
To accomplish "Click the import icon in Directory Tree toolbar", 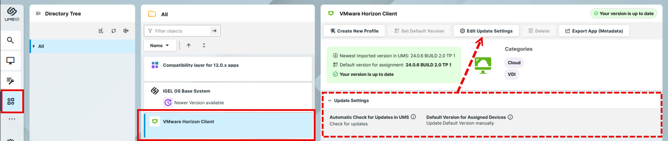I will 101,31.
